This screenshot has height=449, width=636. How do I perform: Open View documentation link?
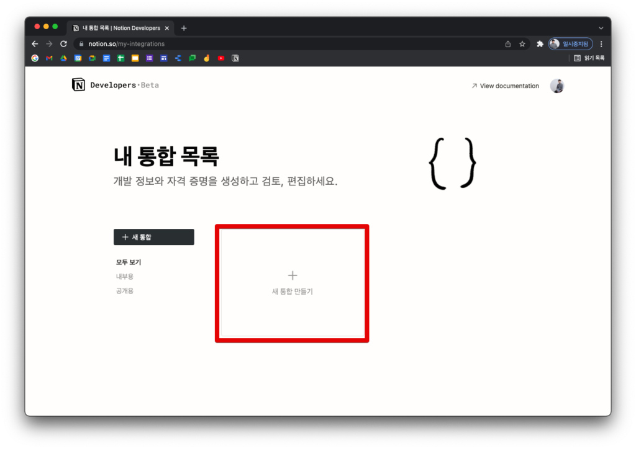tap(506, 86)
